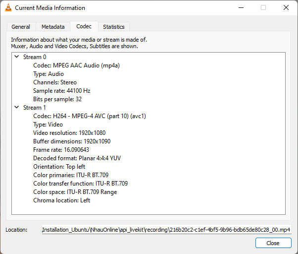Switch to the General tab

(x=21, y=27)
